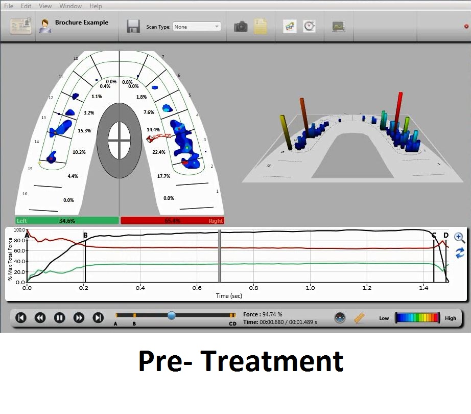Click the save floppy disk icon

point(133,27)
